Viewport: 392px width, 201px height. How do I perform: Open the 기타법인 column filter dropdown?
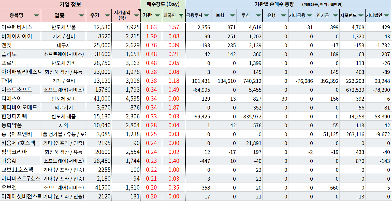[387, 16]
